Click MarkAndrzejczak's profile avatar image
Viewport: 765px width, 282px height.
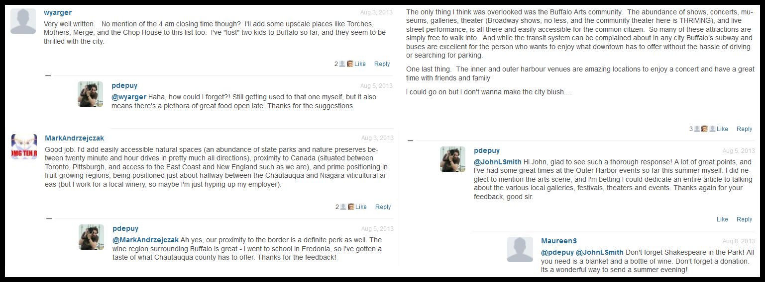coord(24,146)
